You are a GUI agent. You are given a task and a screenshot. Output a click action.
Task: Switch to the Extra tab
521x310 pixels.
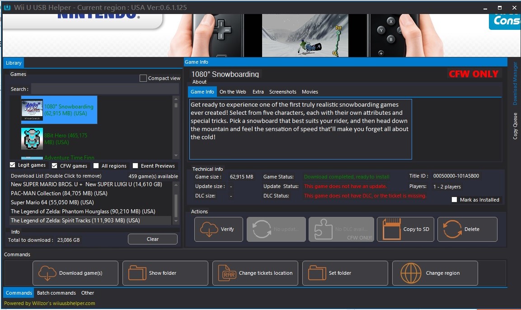pos(258,92)
